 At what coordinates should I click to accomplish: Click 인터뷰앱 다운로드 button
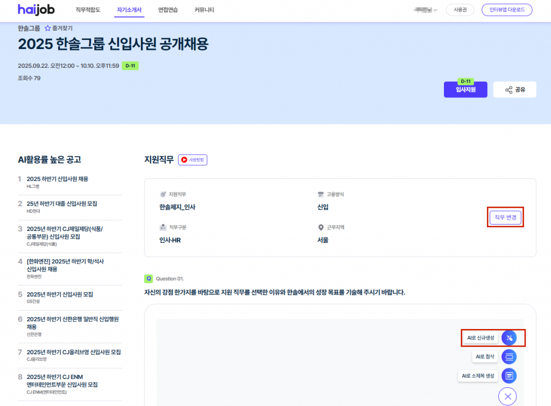click(x=507, y=10)
